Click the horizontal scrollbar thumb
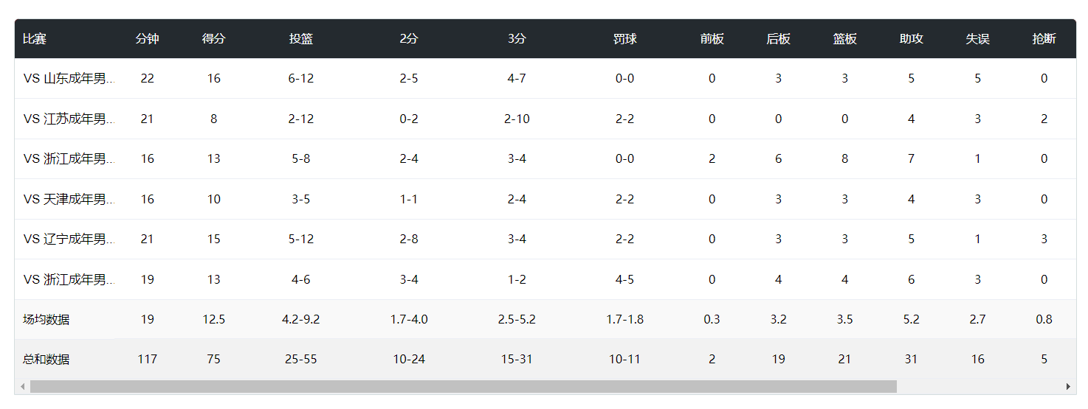Image resolution: width=1088 pixels, height=409 pixels. tap(463, 387)
